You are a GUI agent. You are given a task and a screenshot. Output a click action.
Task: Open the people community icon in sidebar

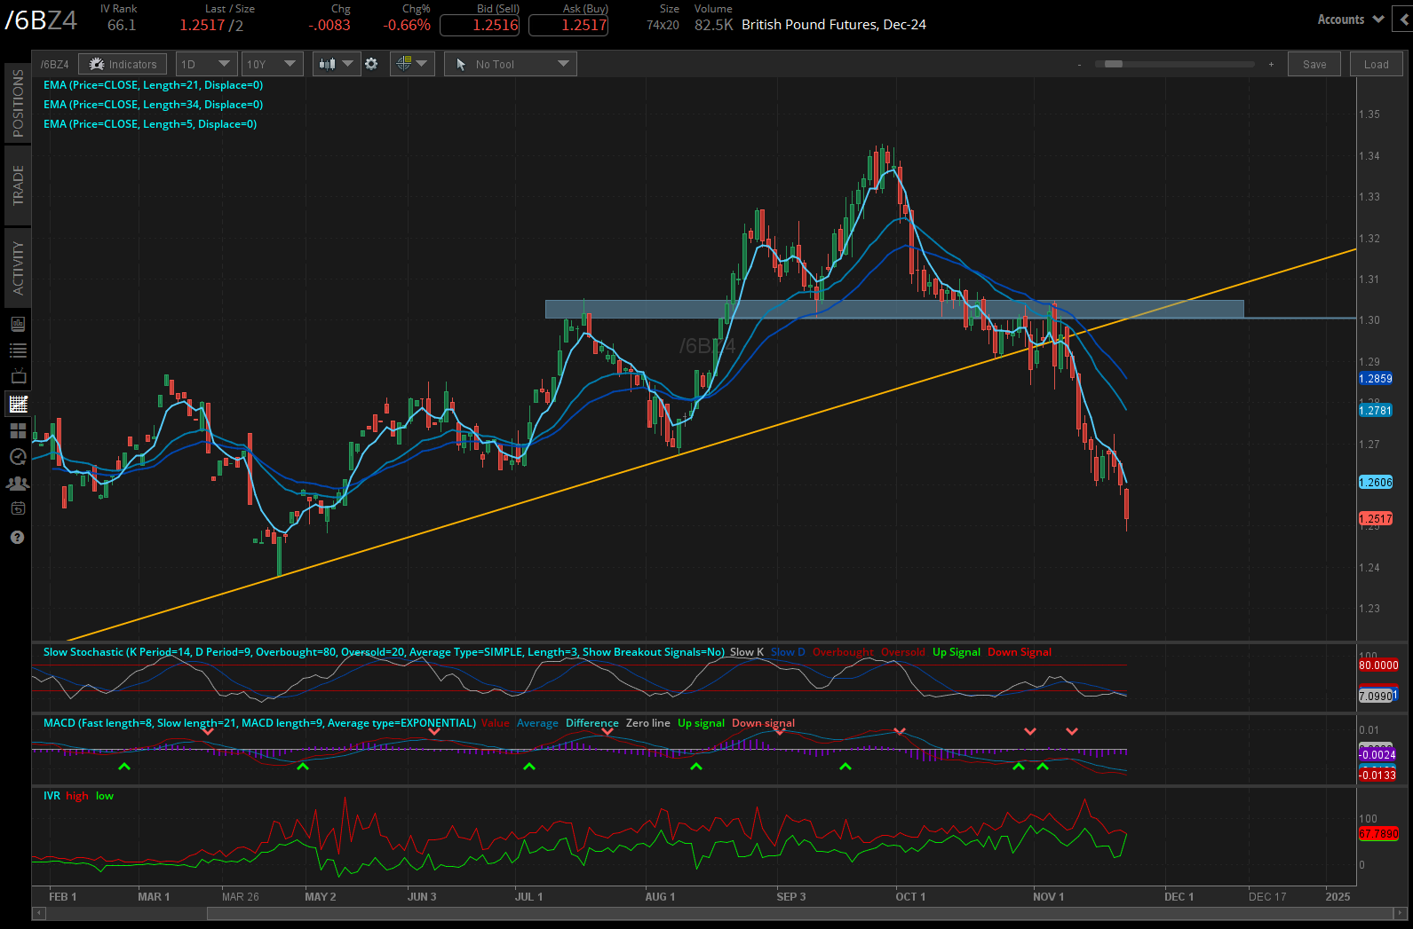(x=18, y=484)
